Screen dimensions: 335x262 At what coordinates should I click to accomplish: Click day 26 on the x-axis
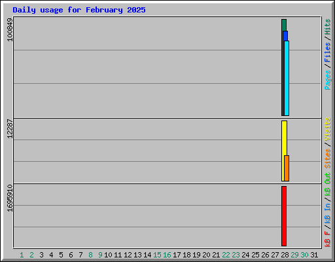[265, 255]
